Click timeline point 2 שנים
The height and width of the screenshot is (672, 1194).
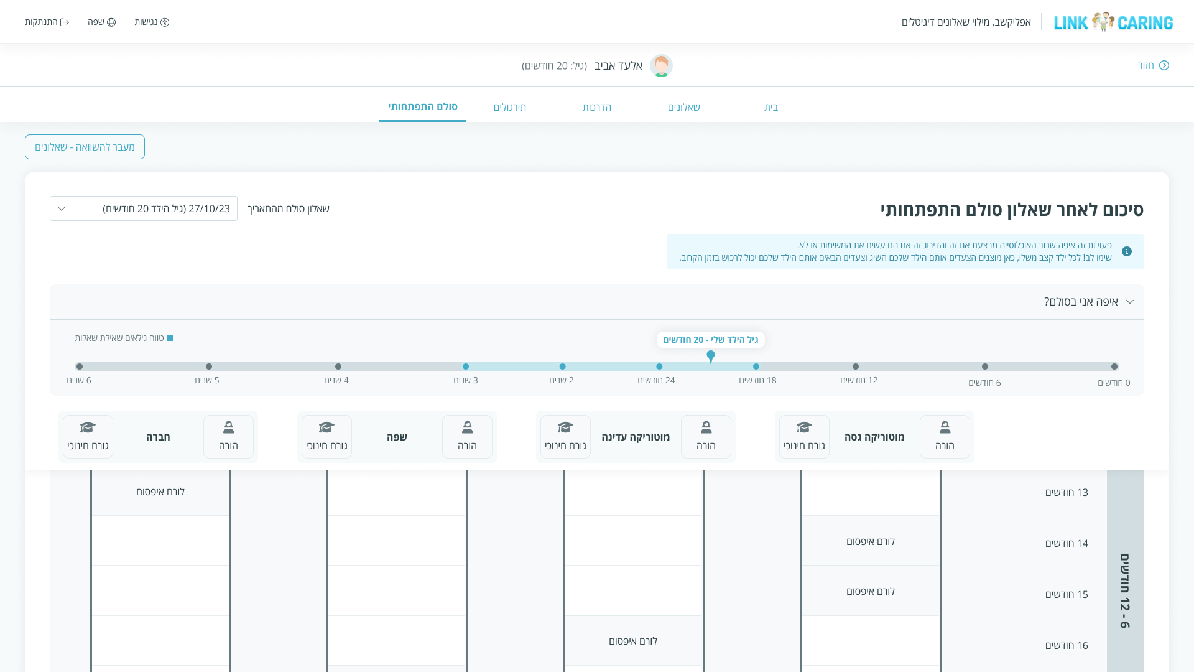(562, 366)
